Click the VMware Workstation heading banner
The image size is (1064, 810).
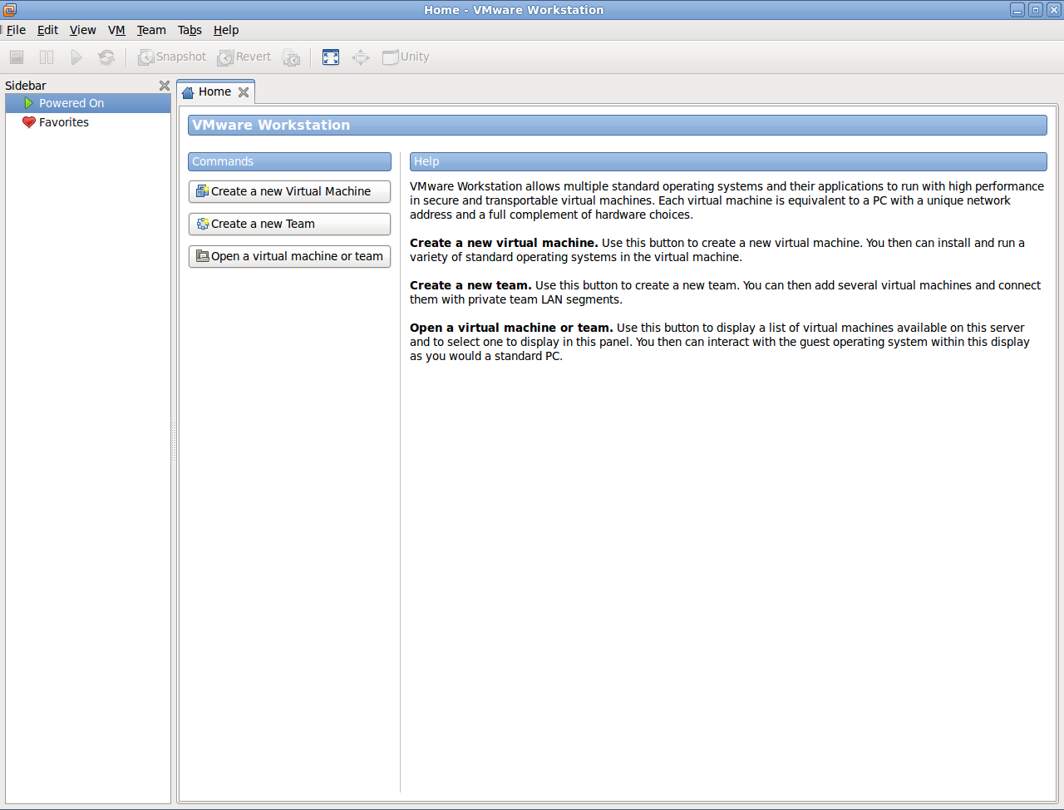pos(618,125)
